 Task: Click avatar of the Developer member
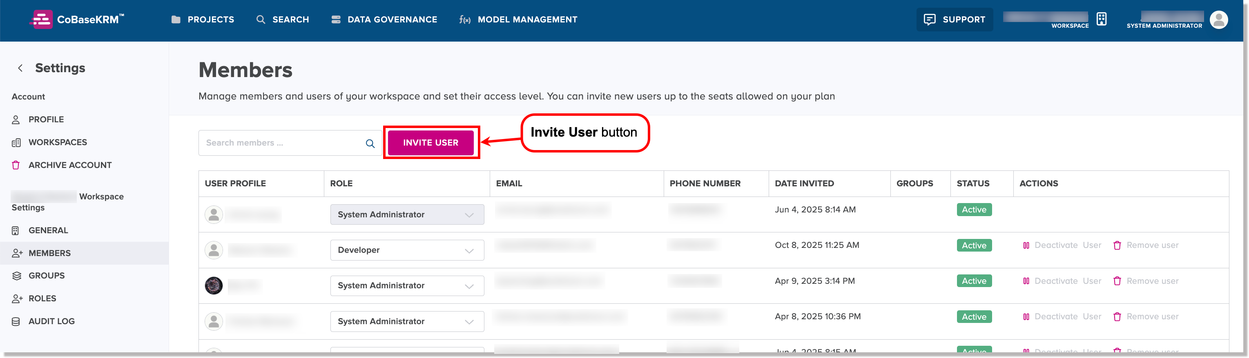214,250
